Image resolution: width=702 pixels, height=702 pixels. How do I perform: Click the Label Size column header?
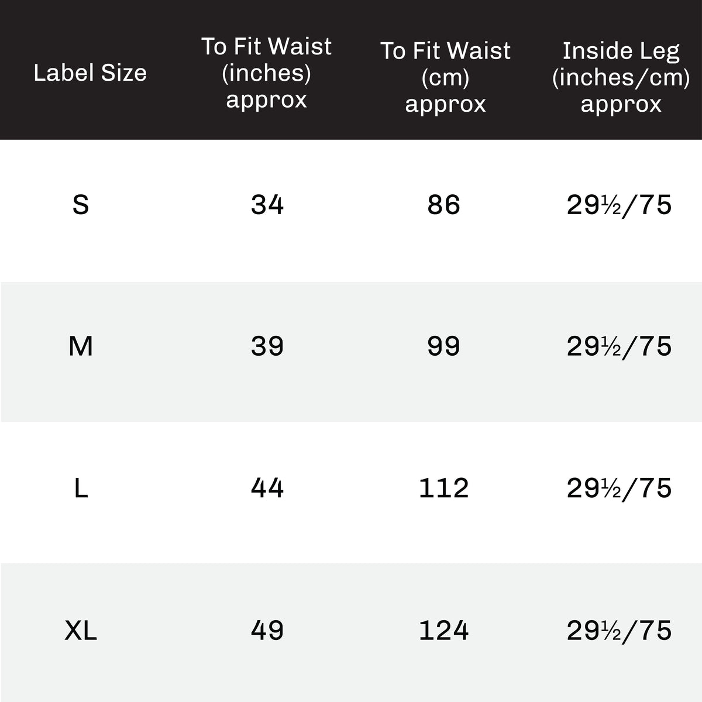[x=90, y=73]
